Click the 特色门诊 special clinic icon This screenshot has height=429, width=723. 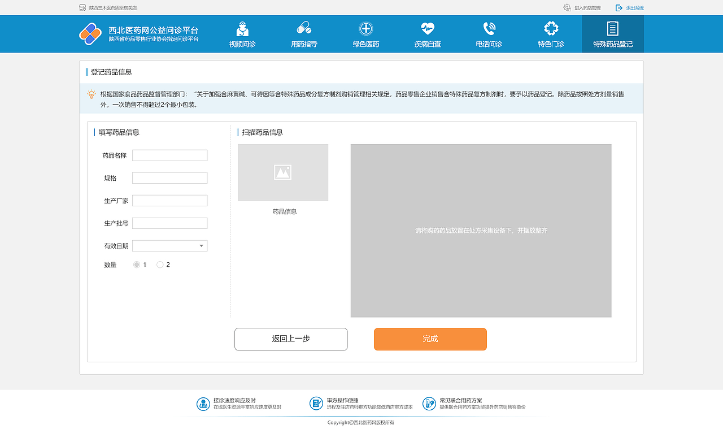(551, 27)
